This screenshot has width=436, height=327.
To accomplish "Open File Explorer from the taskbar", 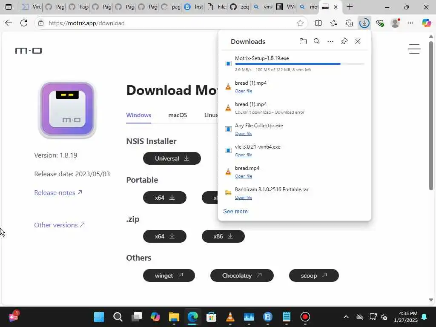I will (174, 317).
